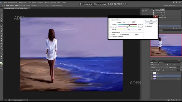
Task: Delete layer using Layers panel trash icon
Action: [x=179, y=100]
